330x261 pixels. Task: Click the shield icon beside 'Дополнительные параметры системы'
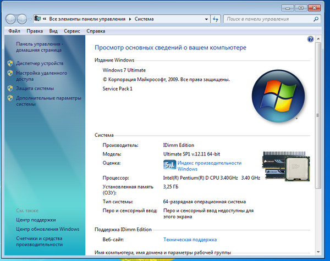[x=10, y=98]
